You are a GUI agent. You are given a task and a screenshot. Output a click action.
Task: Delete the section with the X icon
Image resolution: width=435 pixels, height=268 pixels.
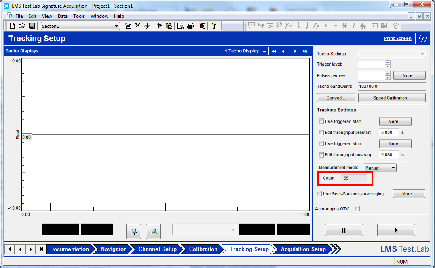(137, 26)
